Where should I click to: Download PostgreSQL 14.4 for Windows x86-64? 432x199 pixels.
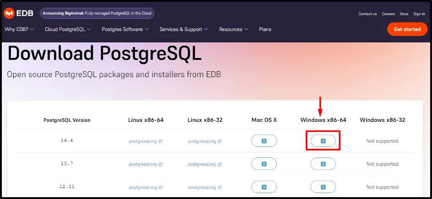click(x=323, y=141)
